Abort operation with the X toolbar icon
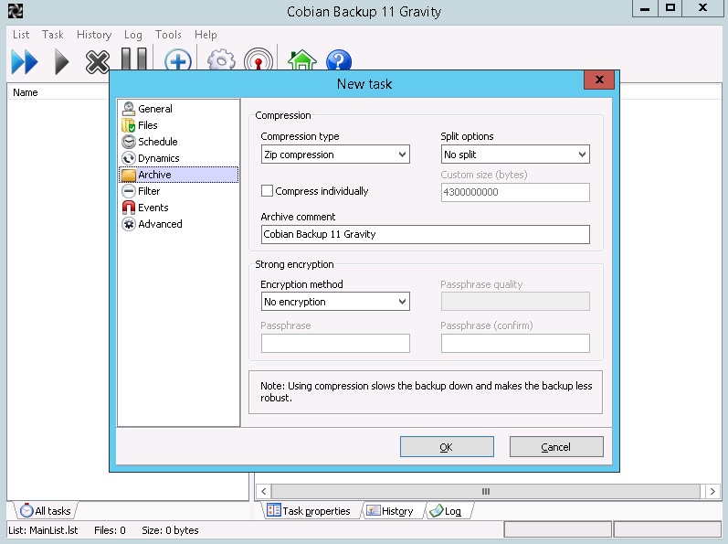This screenshot has height=544, width=728. [98, 62]
